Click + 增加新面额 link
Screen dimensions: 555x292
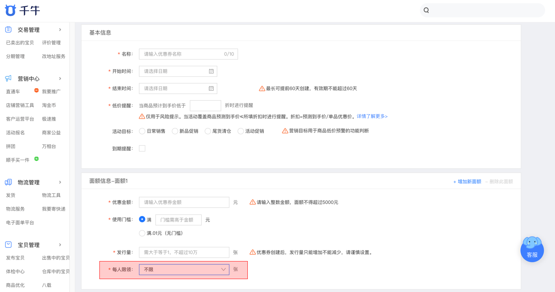(x=467, y=182)
